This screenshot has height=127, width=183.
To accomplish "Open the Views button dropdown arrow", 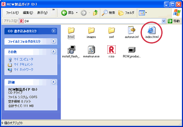I will 146,12.
